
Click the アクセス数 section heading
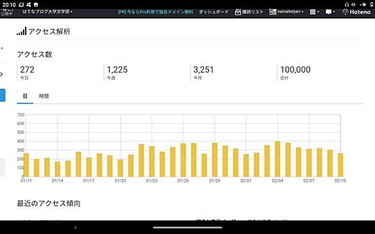pos(35,54)
